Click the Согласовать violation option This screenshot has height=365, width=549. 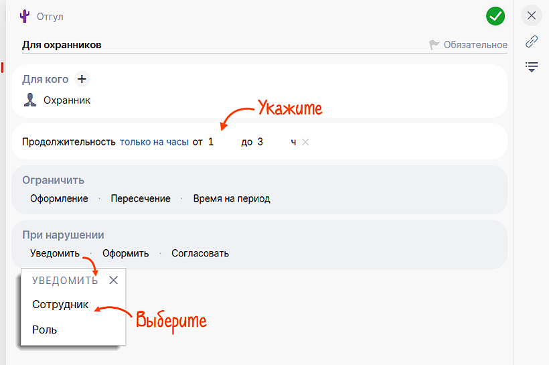click(200, 253)
